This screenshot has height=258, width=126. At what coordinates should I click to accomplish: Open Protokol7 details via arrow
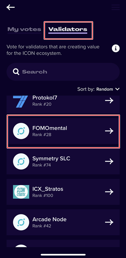(109, 100)
